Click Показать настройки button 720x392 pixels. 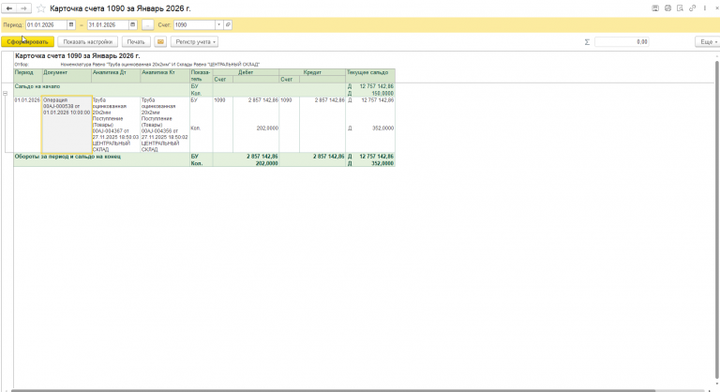point(88,42)
